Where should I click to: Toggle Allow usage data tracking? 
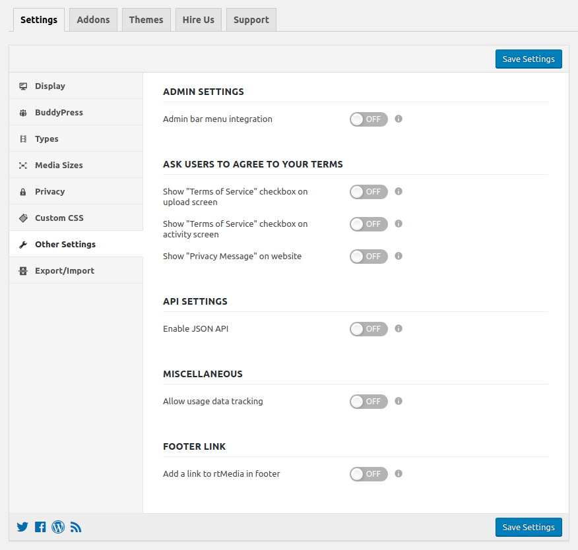click(368, 401)
